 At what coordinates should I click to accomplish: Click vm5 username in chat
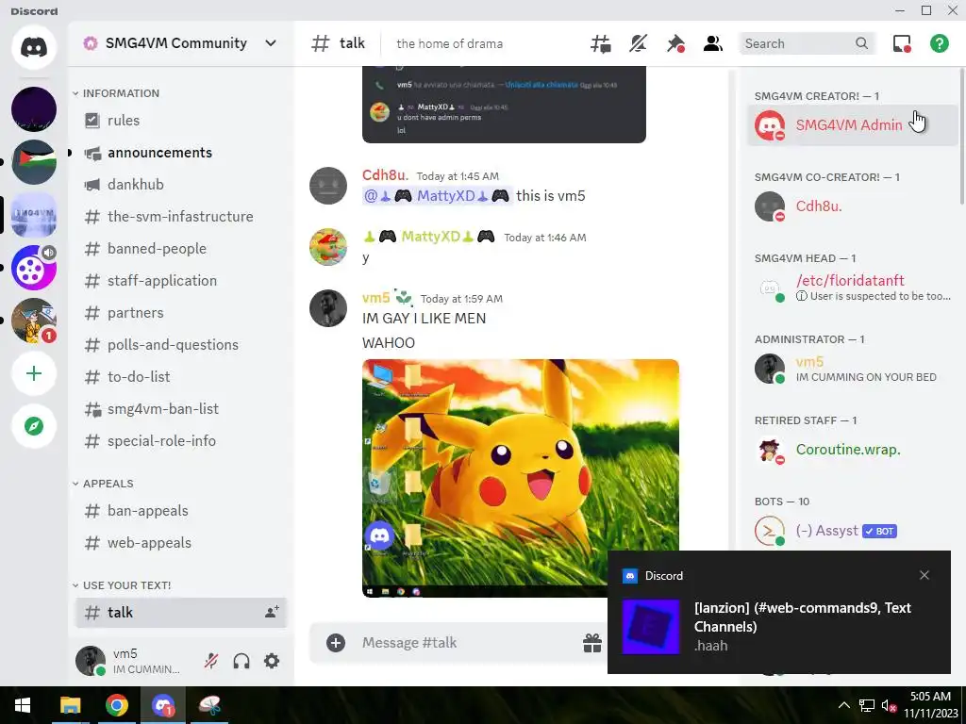[x=375, y=298]
